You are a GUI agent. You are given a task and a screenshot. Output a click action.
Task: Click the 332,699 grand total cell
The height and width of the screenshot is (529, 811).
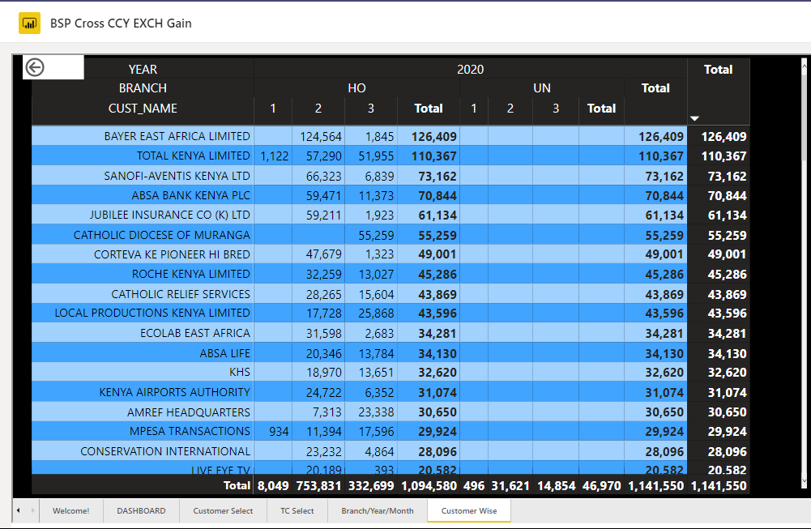(371, 486)
